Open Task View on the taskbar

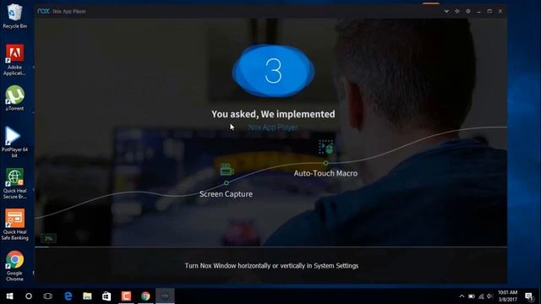[48, 296]
